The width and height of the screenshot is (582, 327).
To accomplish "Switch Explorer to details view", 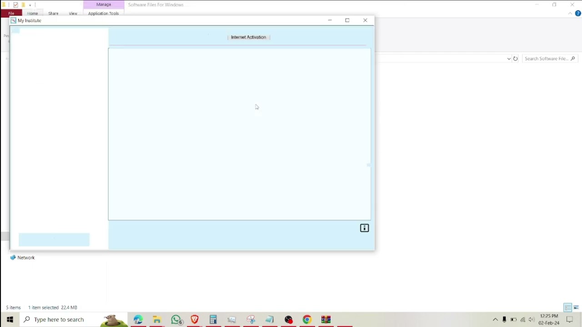I will [568, 307].
